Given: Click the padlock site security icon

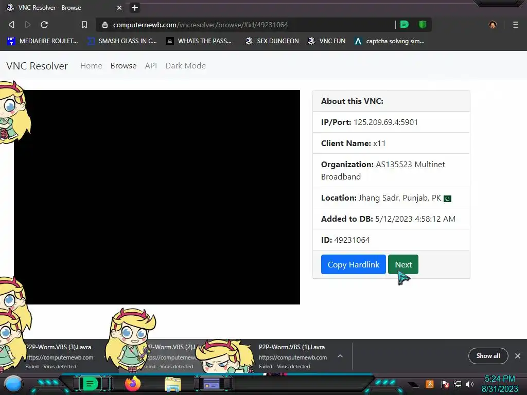Looking at the screenshot, I should pos(105,25).
